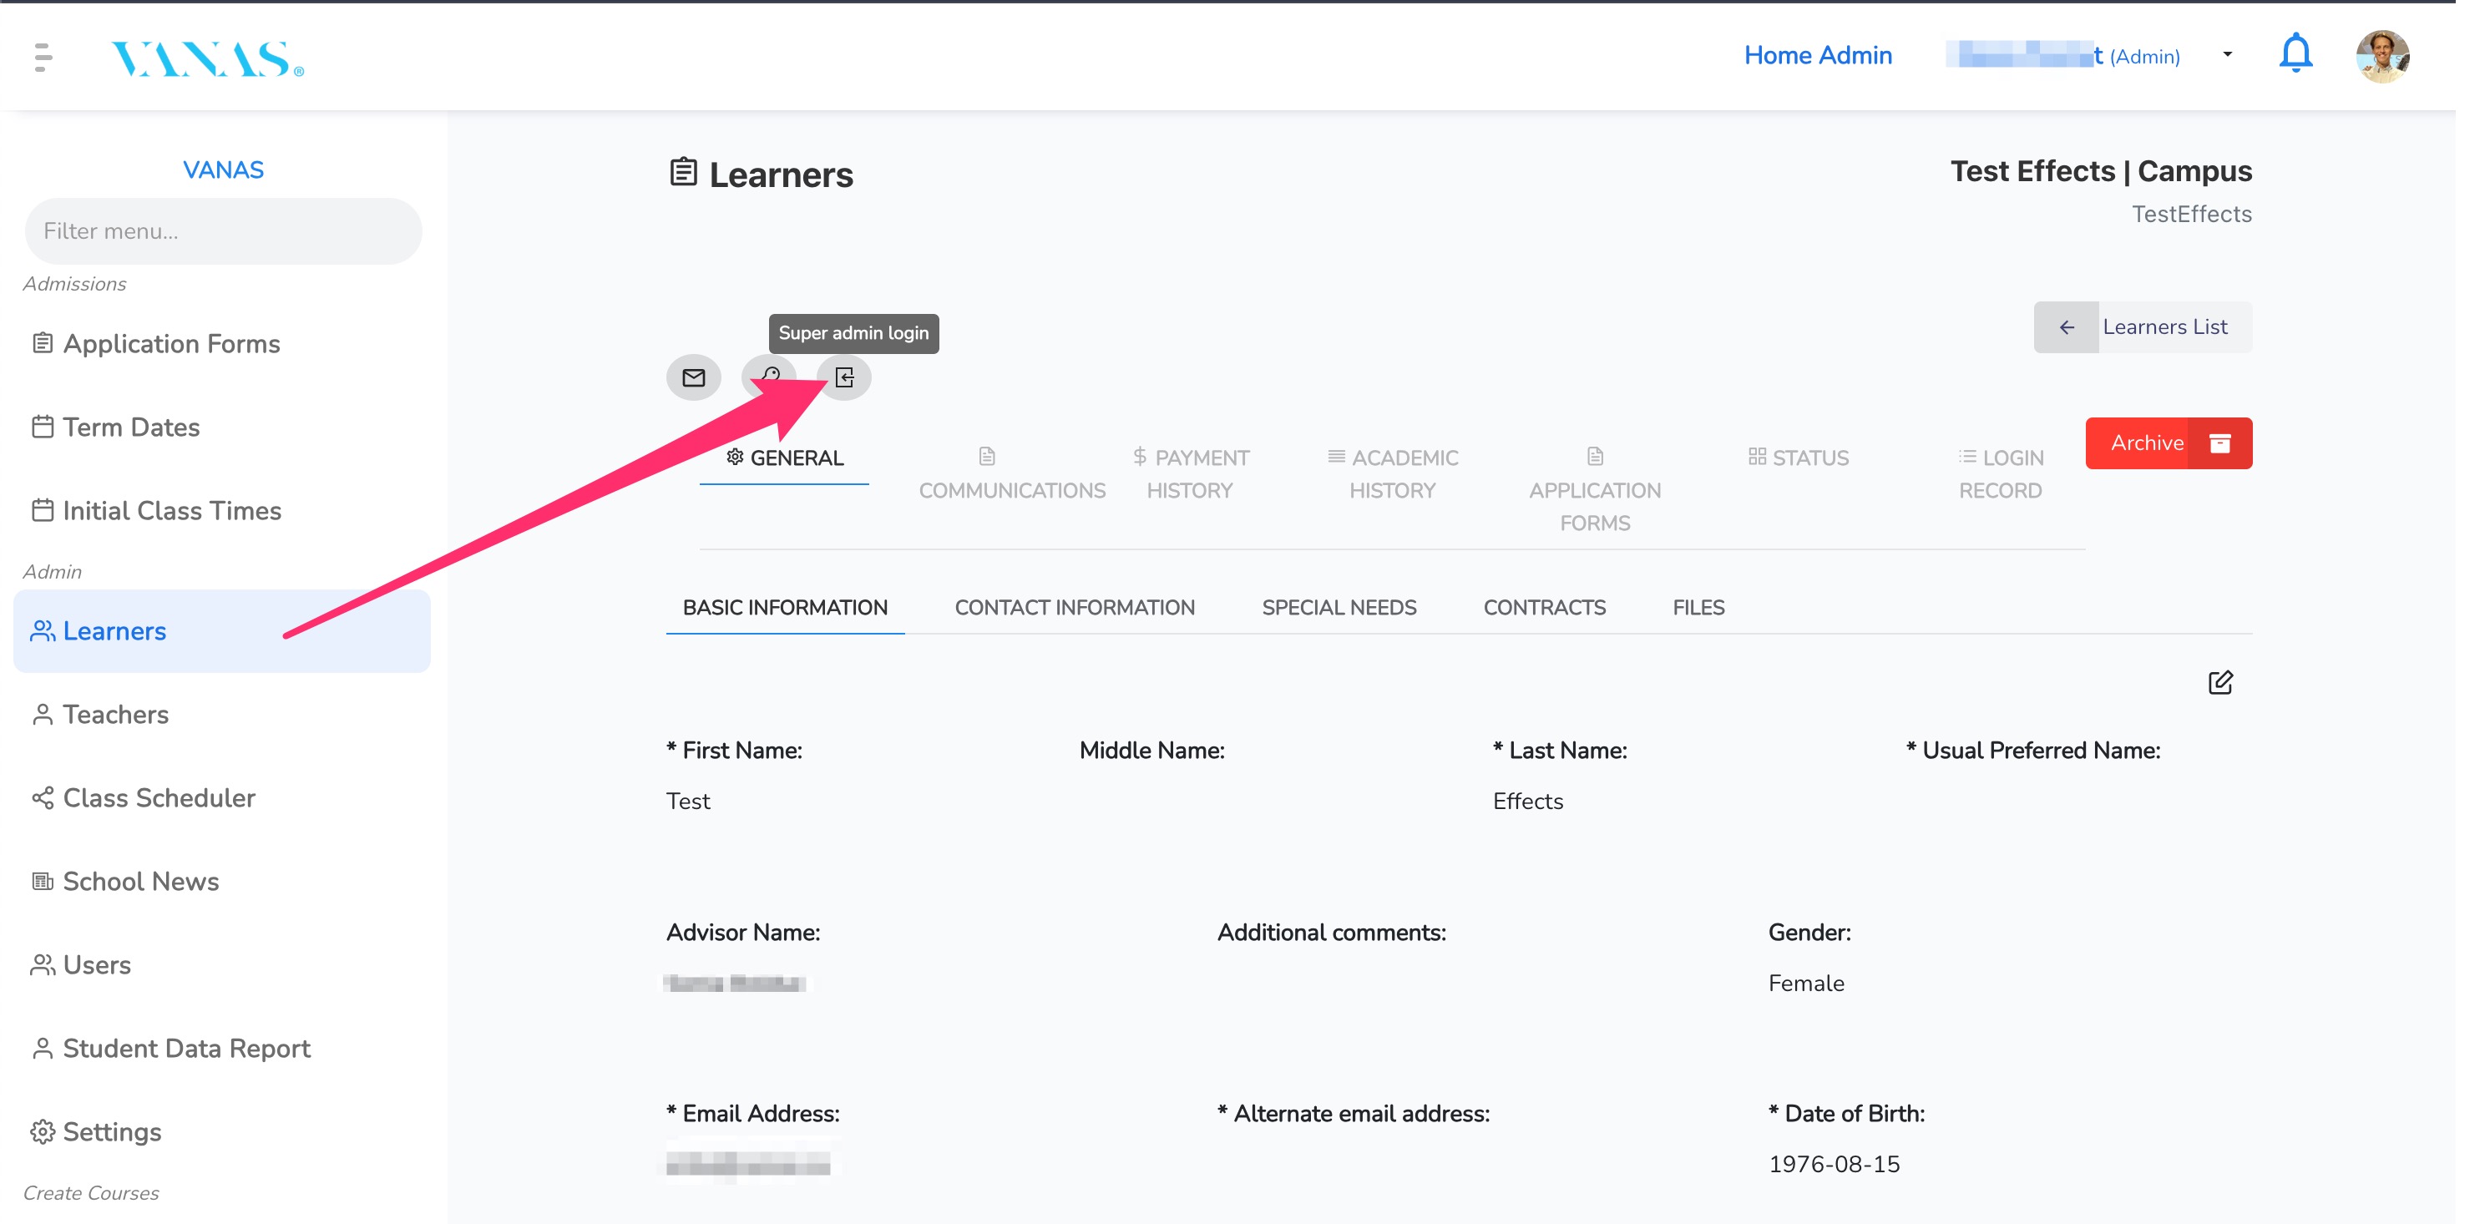Click the Filter menu input field
The height and width of the screenshot is (1224, 2490).
point(223,231)
